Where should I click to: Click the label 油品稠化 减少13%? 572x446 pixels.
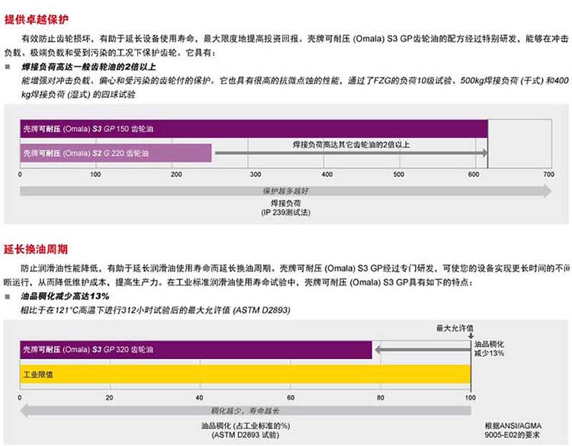(489, 348)
